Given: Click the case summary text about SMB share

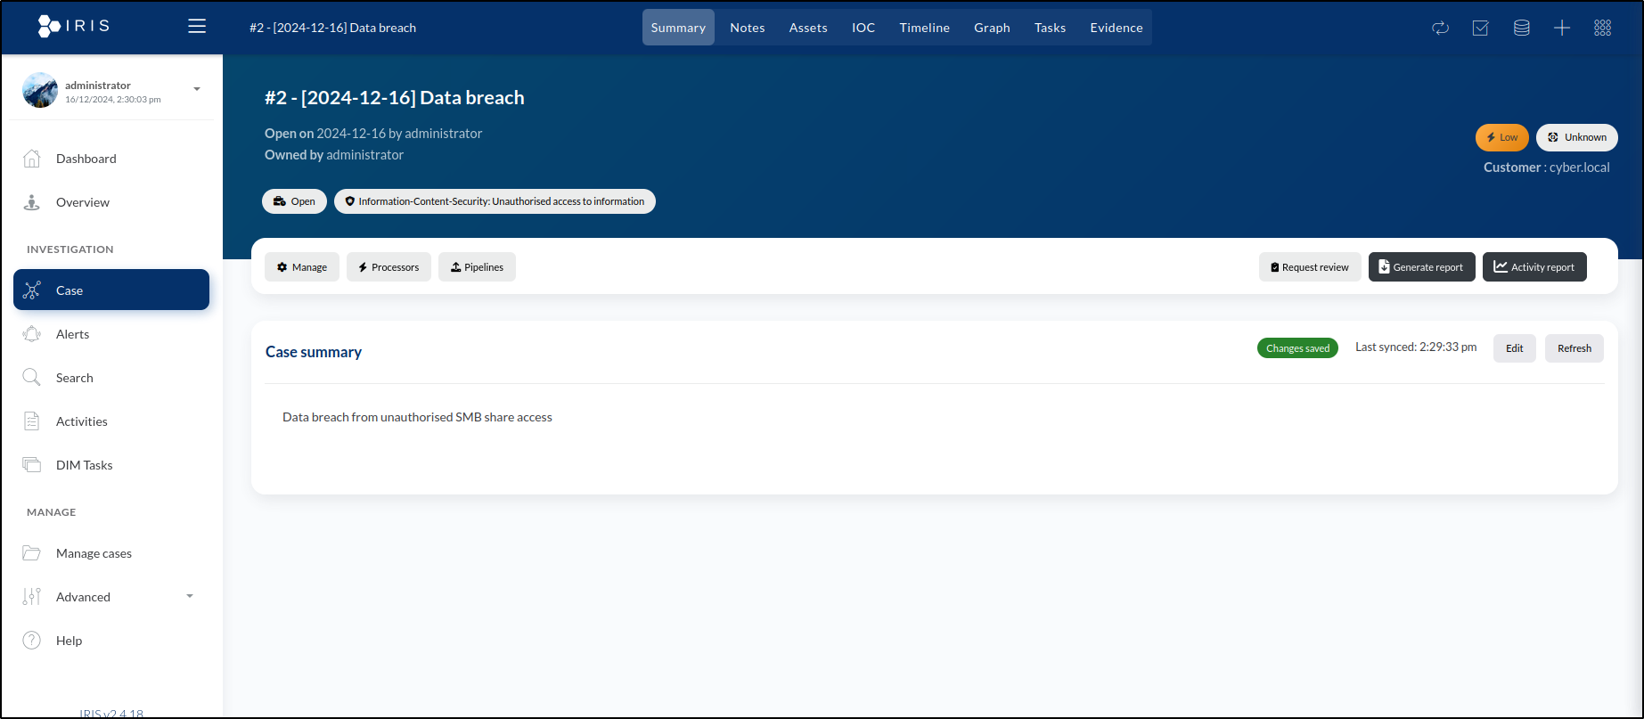Looking at the screenshot, I should [x=417, y=417].
